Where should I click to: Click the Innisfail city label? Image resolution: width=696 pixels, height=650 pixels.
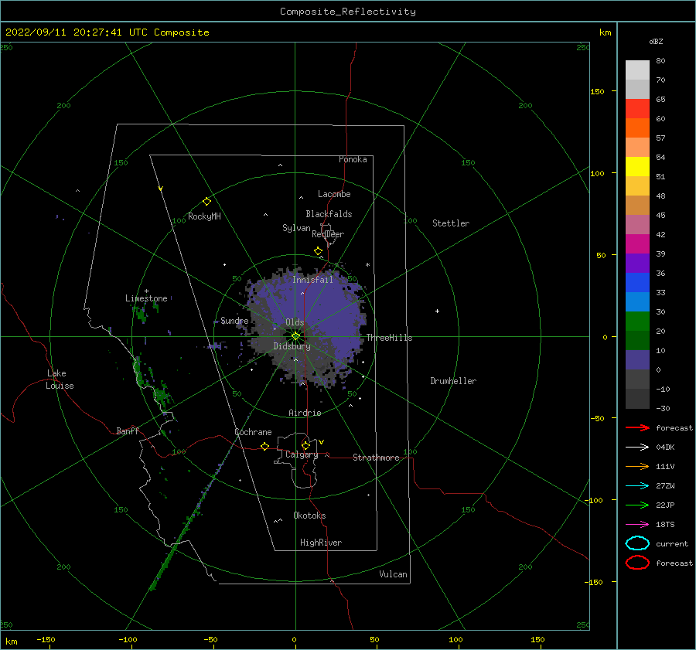click(x=312, y=280)
